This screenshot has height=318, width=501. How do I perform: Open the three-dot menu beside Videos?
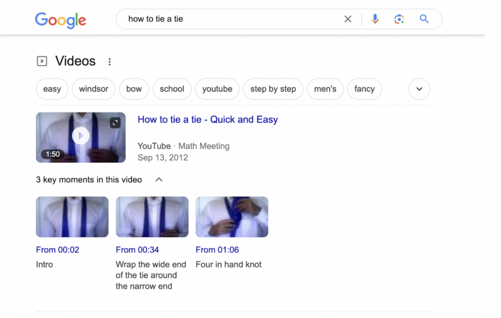[x=109, y=62]
